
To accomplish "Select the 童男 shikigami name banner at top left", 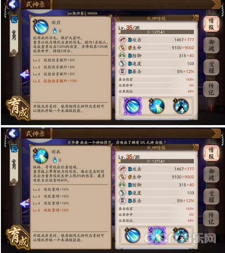I will [x=14, y=36].
